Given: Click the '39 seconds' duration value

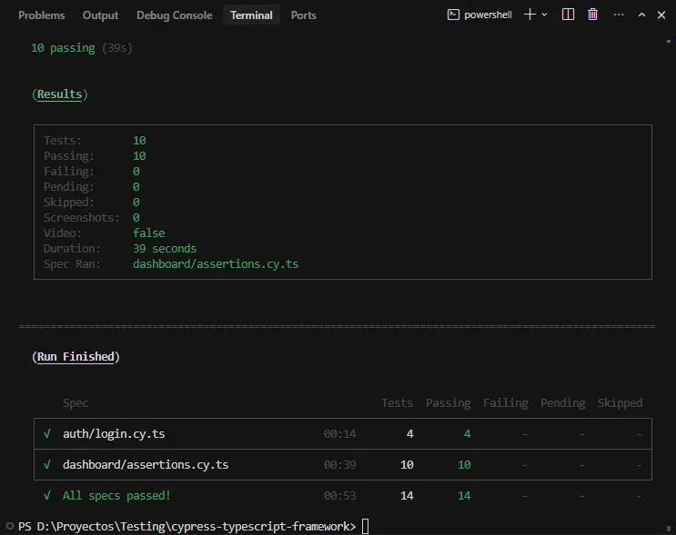Looking at the screenshot, I should pos(165,248).
